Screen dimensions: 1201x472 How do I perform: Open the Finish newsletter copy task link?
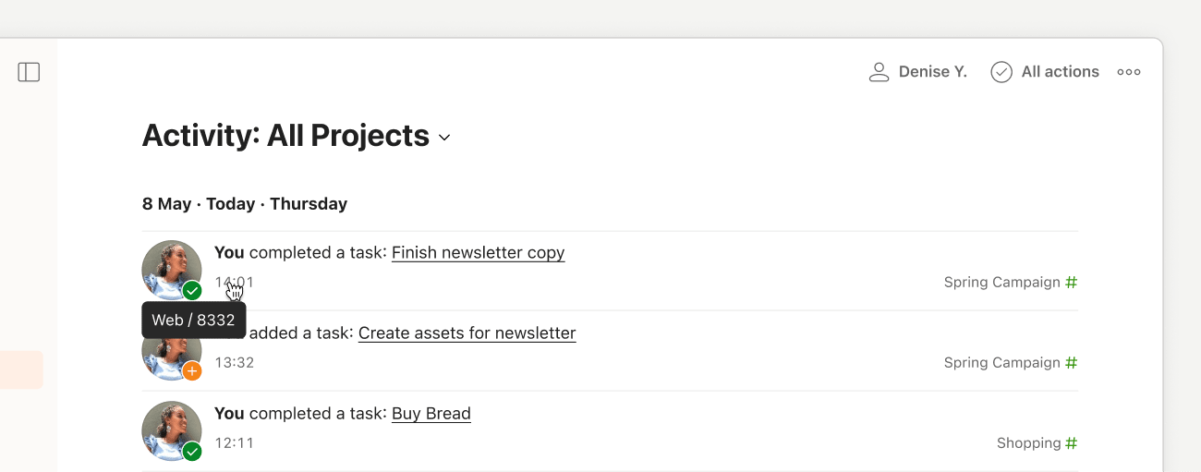tap(478, 253)
